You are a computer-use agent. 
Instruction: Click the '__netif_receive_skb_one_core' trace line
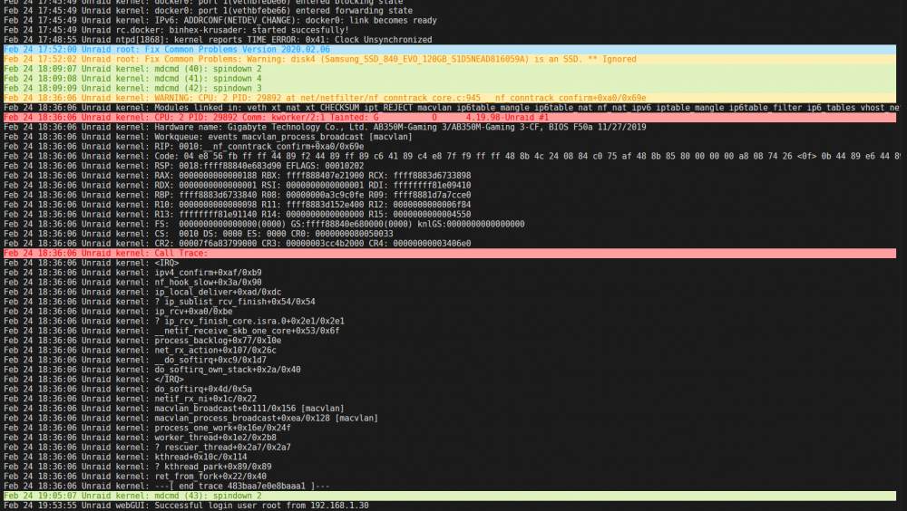pyautogui.click(x=171, y=331)
